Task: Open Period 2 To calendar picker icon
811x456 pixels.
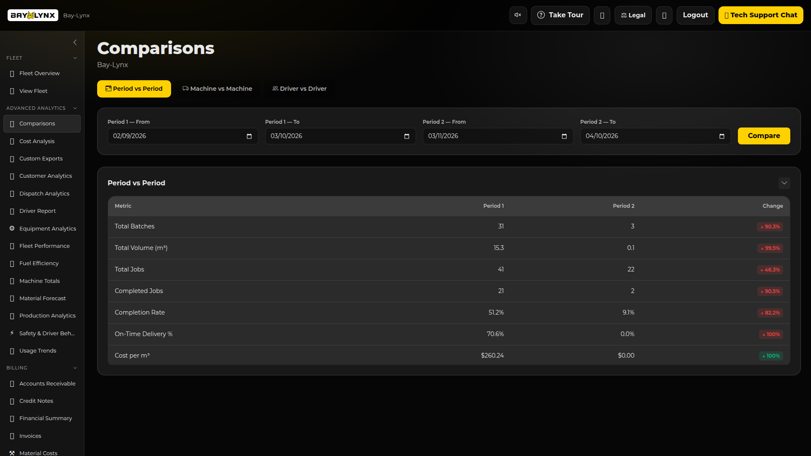Action: pos(721,136)
